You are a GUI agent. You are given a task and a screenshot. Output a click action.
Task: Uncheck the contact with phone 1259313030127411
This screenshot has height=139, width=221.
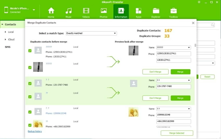(x=30, y=51)
